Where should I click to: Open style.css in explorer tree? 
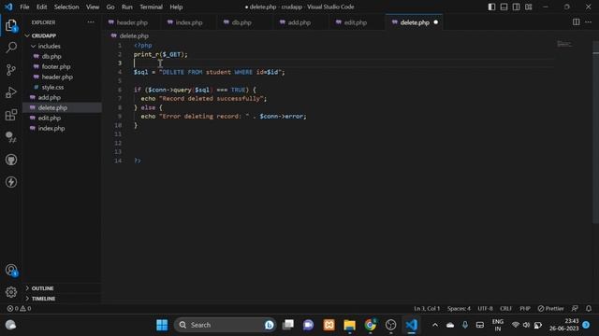[x=52, y=87]
